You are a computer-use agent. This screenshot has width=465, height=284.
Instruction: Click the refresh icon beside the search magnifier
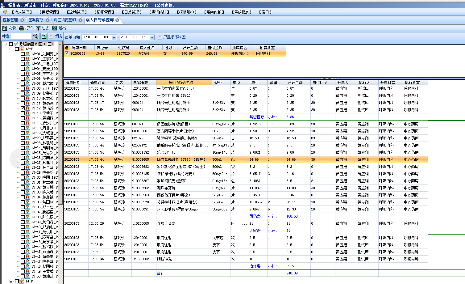pyautogui.click(x=44, y=36)
